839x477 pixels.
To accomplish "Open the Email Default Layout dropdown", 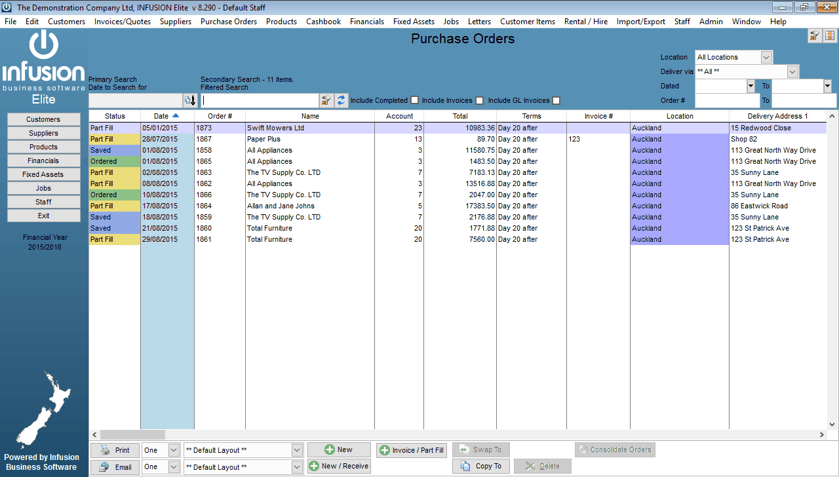I will pos(297,467).
